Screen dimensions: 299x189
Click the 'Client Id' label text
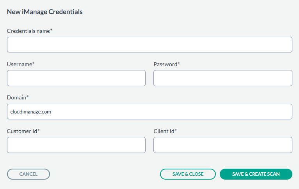pos(164,131)
